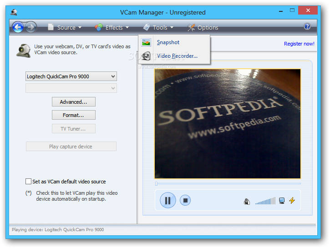Viewport: 330px width, 248px height.
Task: Click the Source document icon
Action: tap(51, 27)
